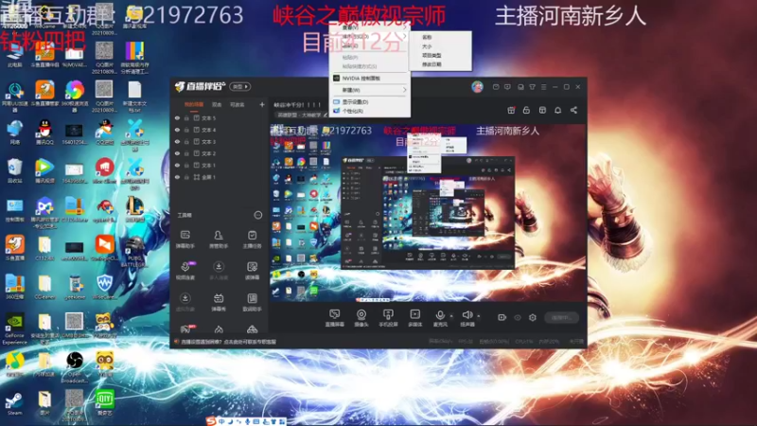Expand the microphone options arrow
Image resolution: width=757 pixels, height=426 pixels.
[451, 316]
